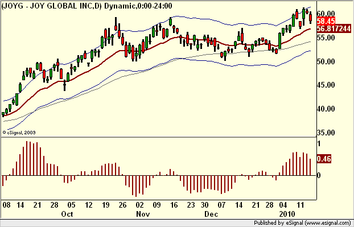The height and width of the screenshot is (227, 354).
Task: Click the date label 19 on time axis
Action: pos(105,205)
